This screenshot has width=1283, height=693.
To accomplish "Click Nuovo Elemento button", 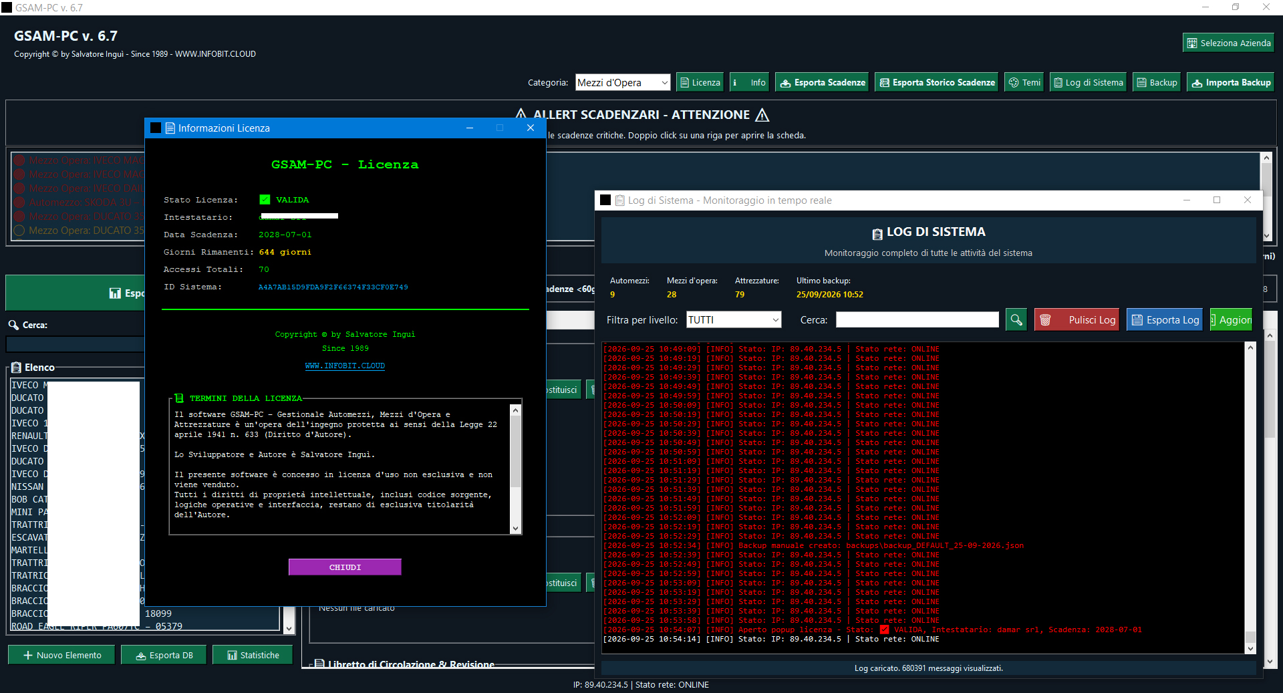I will (x=61, y=655).
